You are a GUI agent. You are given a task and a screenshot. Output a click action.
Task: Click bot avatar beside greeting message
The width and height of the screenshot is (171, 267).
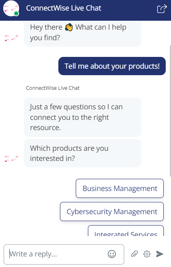click(11, 38)
